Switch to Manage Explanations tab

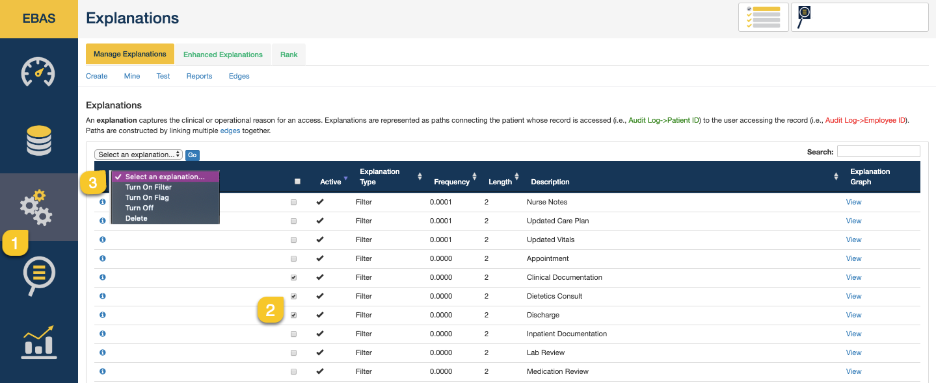(x=130, y=54)
